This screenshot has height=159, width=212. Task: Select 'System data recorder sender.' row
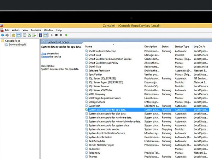click(147, 129)
